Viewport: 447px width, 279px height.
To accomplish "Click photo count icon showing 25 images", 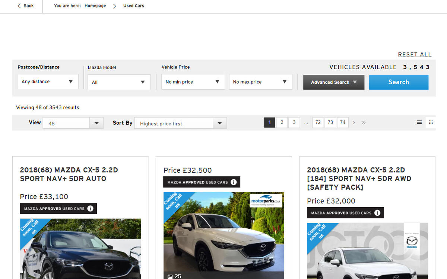I will [171, 276].
